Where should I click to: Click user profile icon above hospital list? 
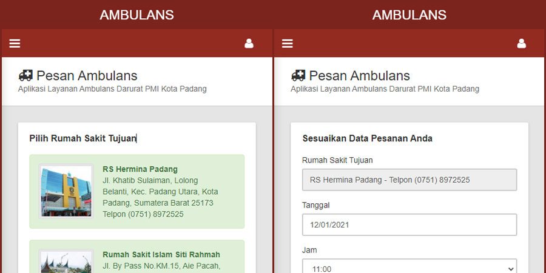[249, 44]
